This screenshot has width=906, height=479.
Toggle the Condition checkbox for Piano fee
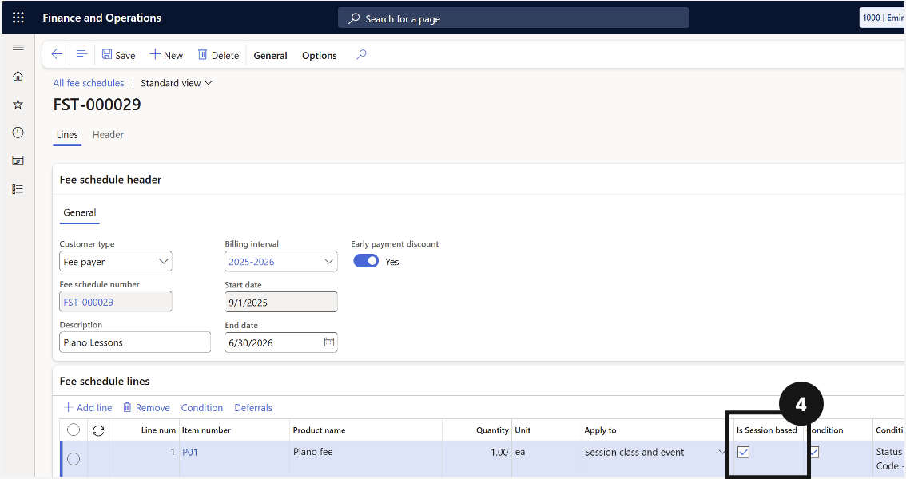813,452
